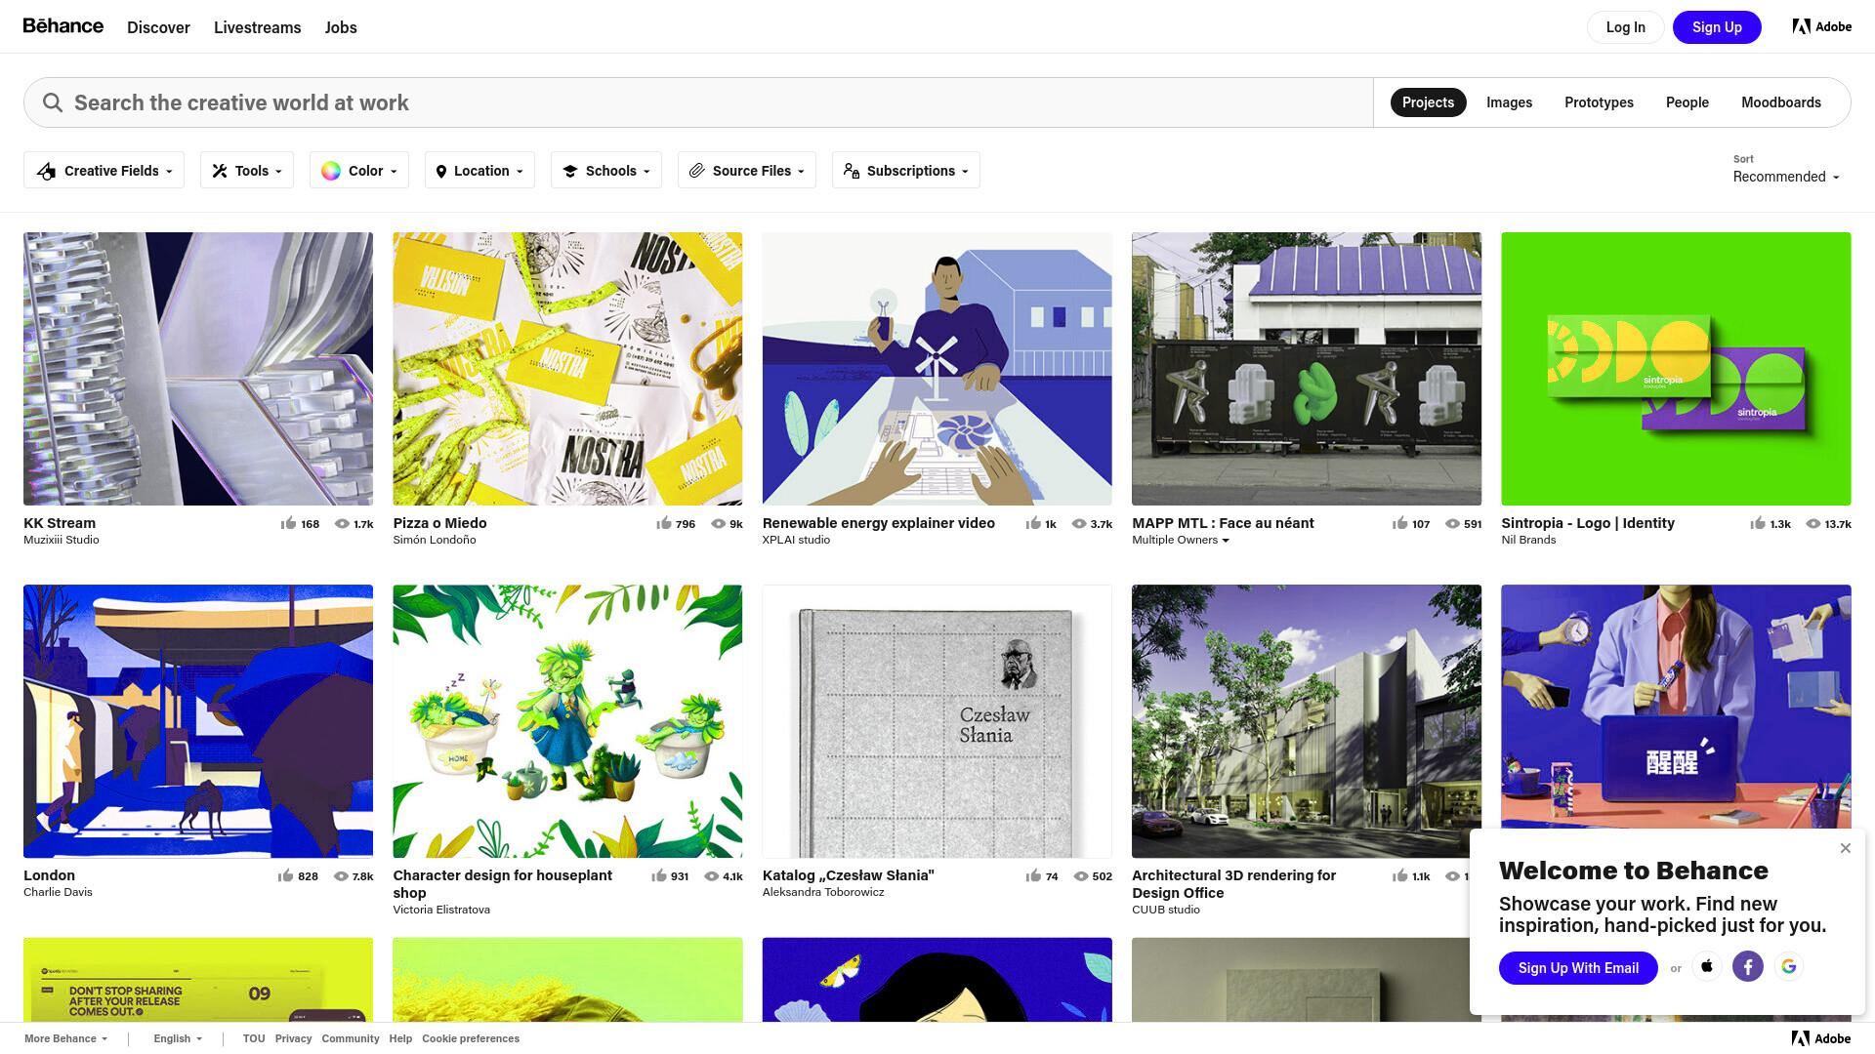
Task: Open Livestreams in top navigation
Action: click(257, 27)
